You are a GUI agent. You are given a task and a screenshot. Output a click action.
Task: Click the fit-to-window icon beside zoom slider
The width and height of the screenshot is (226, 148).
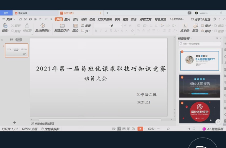click(x=194, y=129)
